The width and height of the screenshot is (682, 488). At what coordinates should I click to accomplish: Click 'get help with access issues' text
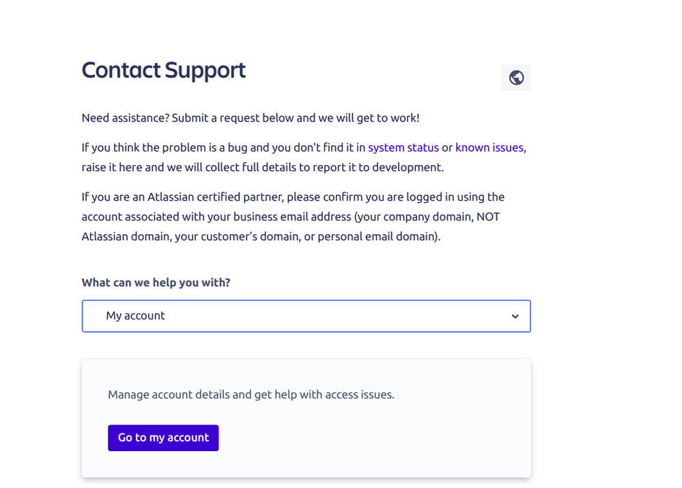coord(324,394)
